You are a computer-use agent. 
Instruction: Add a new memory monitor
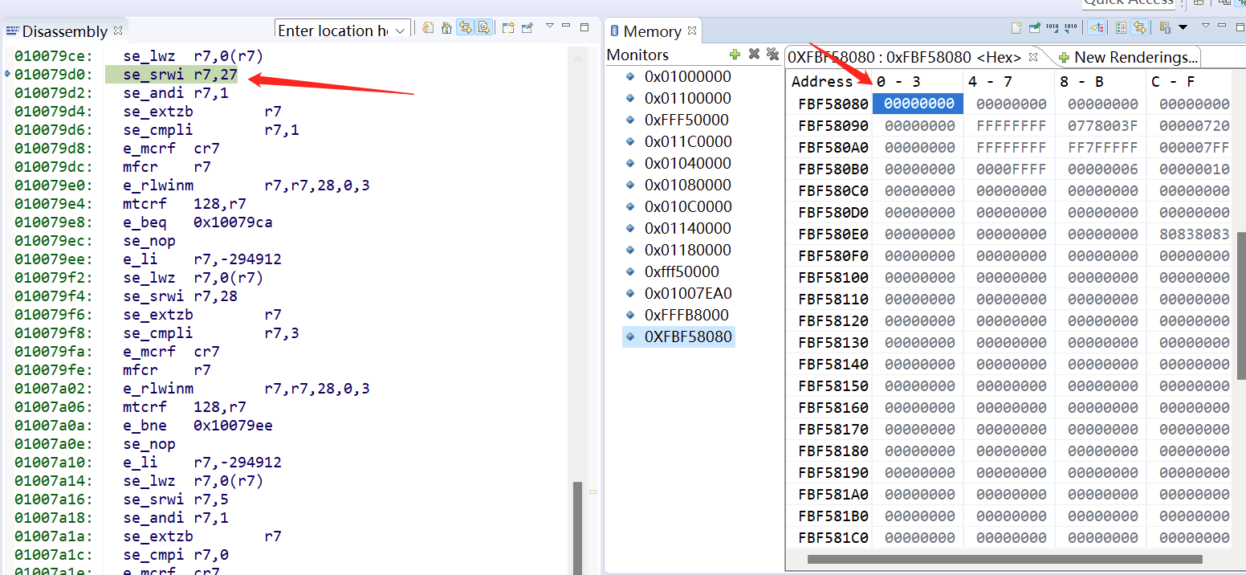click(735, 54)
